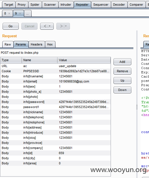
Task: Open history dropdown on back button
Action: click(49, 26)
